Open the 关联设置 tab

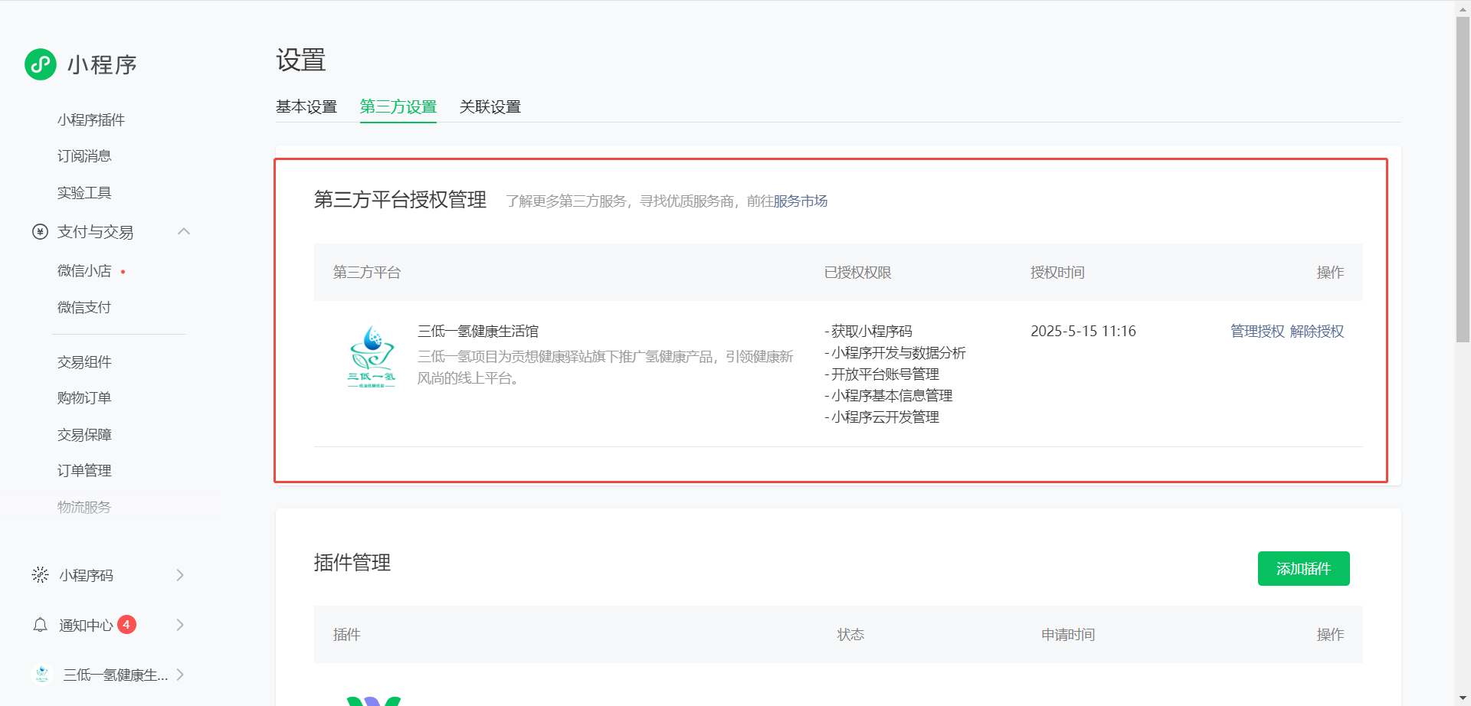pyautogui.click(x=490, y=106)
